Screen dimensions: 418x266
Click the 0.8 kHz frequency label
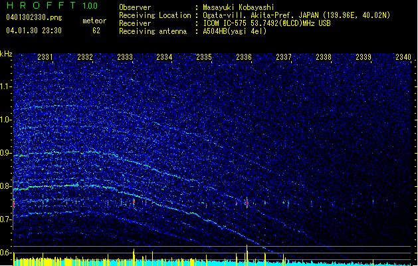(x=6, y=186)
